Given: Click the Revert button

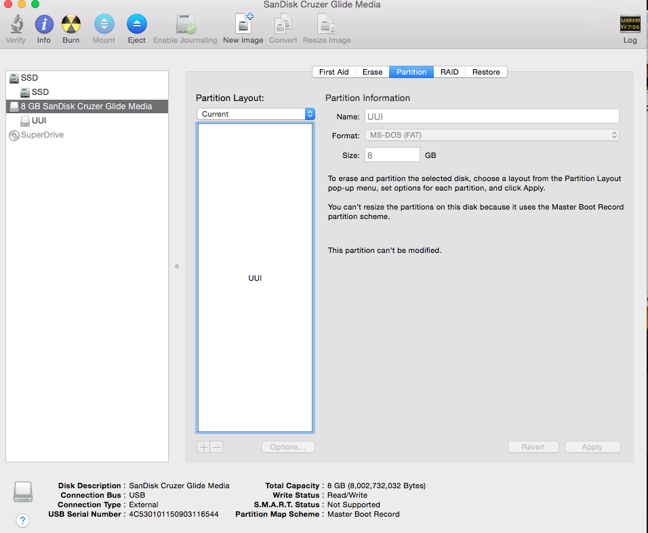Looking at the screenshot, I should pos(533,447).
